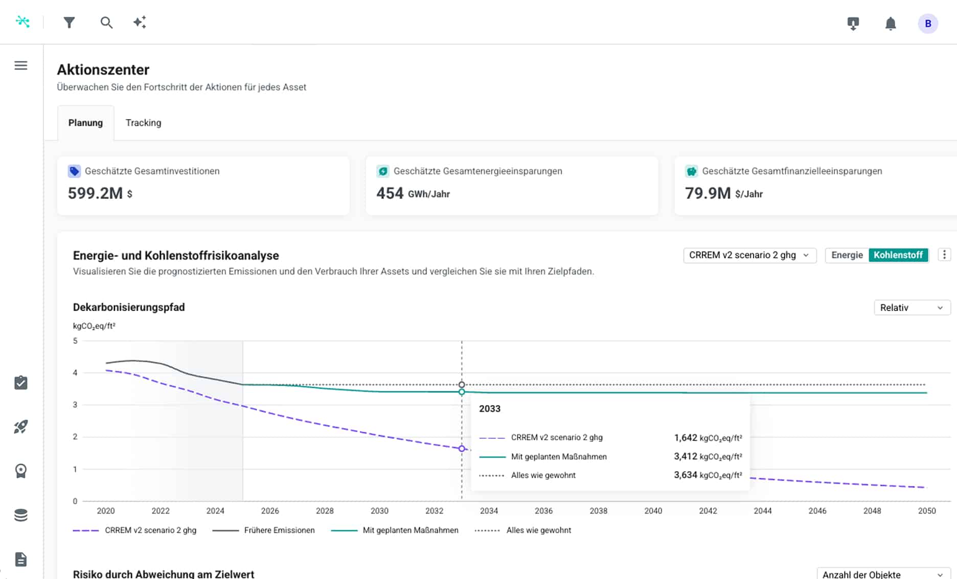This screenshot has width=957, height=579.
Task: Open the clipboard checkmark sidebar icon
Action: click(x=21, y=383)
